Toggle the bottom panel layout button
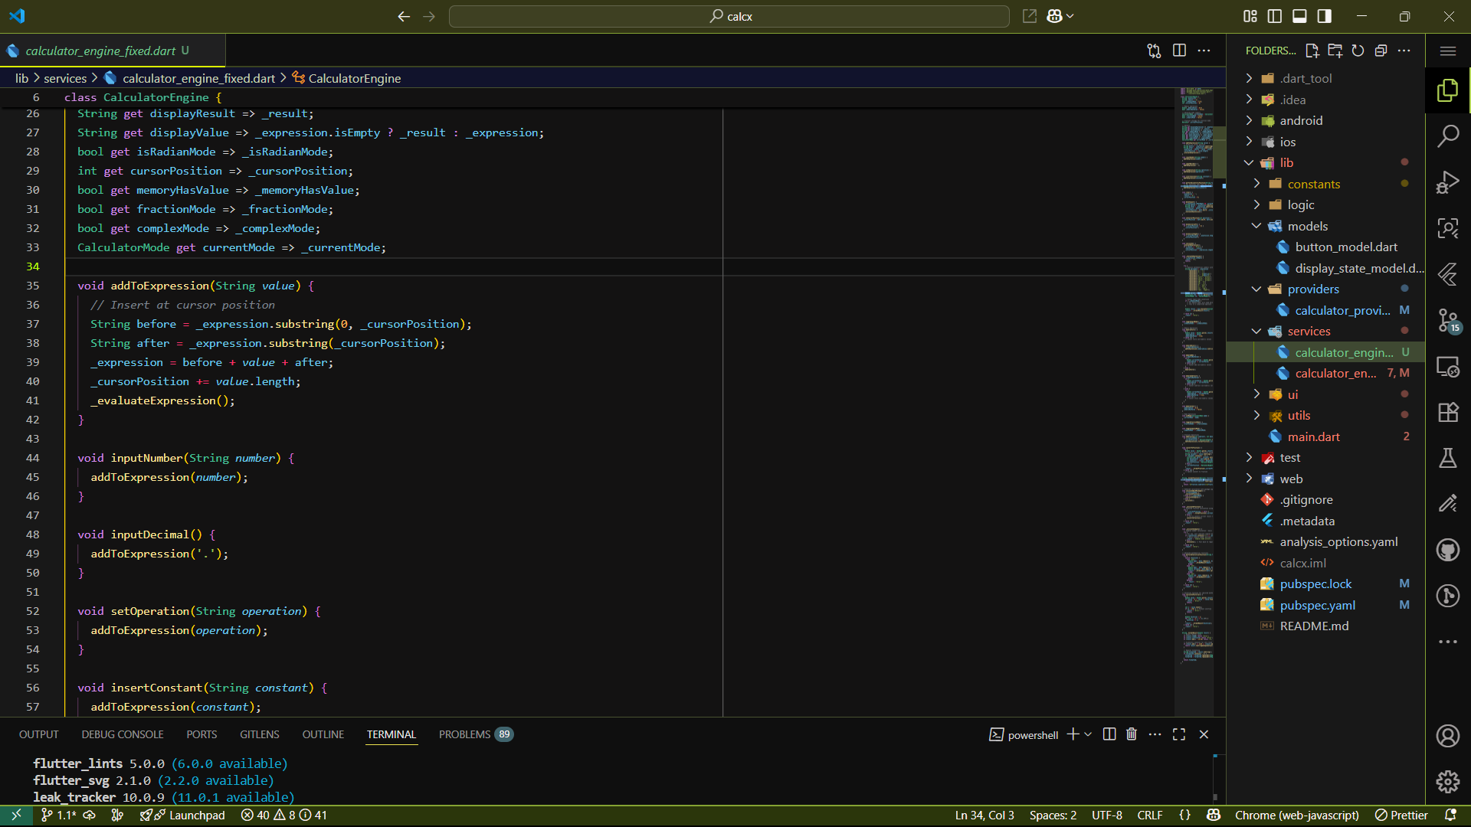Viewport: 1471px width, 827px height. 1299,16
